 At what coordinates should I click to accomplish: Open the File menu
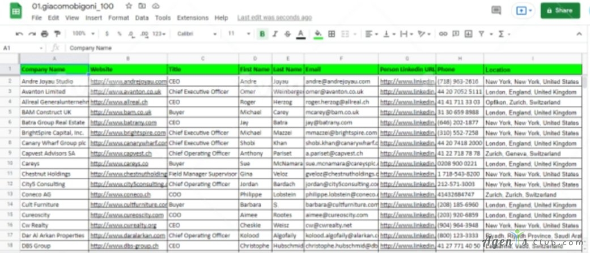point(36,18)
